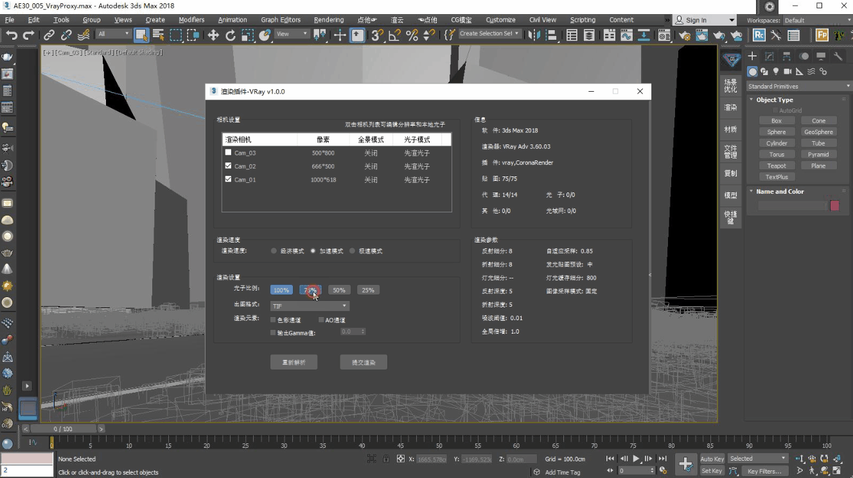Image resolution: width=853 pixels, height=478 pixels.
Task: Open the Utilities wrench panel icon
Action: point(838,56)
